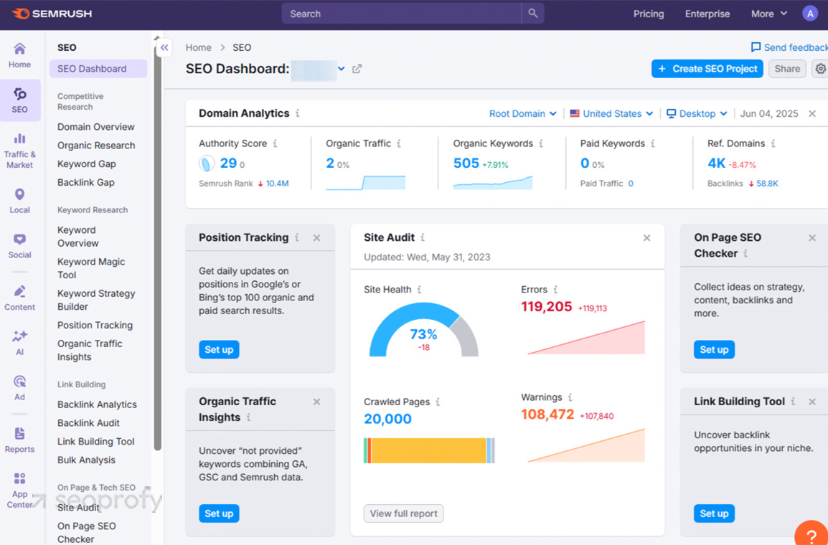Show info for Site Health
This screenshot has height=545, width=828.
coord(419,290)
